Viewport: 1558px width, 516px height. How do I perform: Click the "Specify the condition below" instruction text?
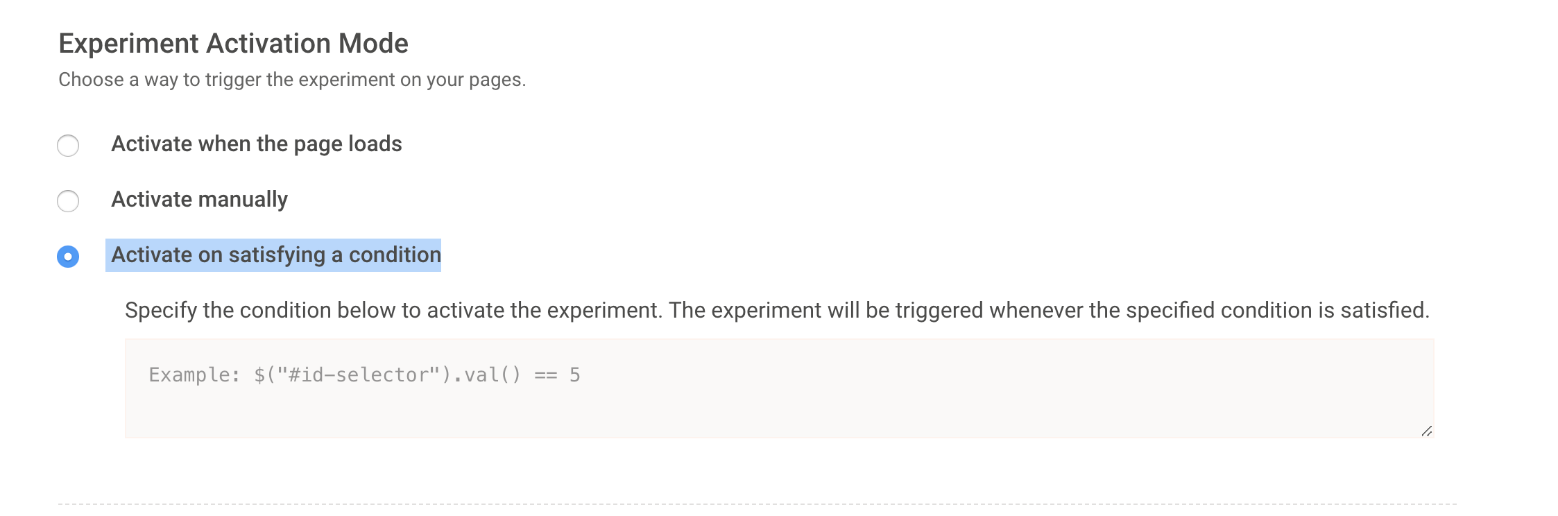(x=777, y=310)
